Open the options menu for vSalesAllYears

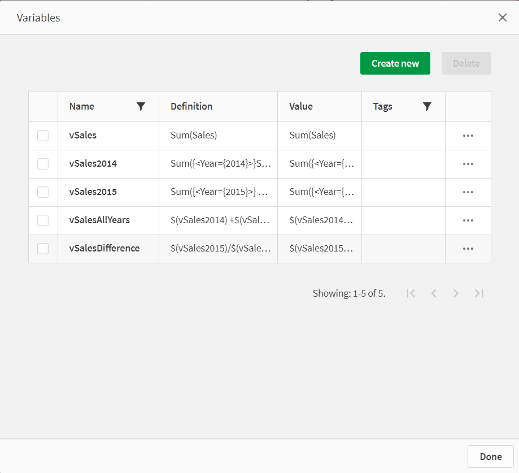[468, 220]
